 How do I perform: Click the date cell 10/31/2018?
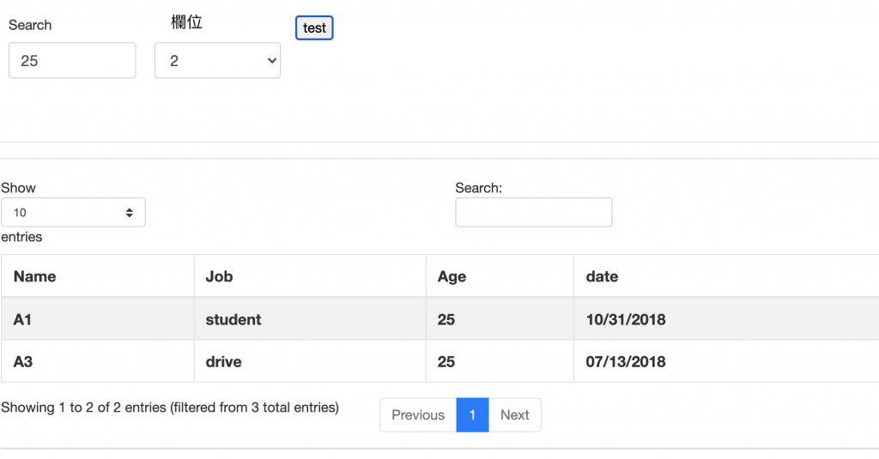[x=626, y=319]
